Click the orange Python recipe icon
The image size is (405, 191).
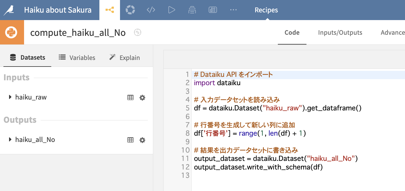(x=12, y=32)
